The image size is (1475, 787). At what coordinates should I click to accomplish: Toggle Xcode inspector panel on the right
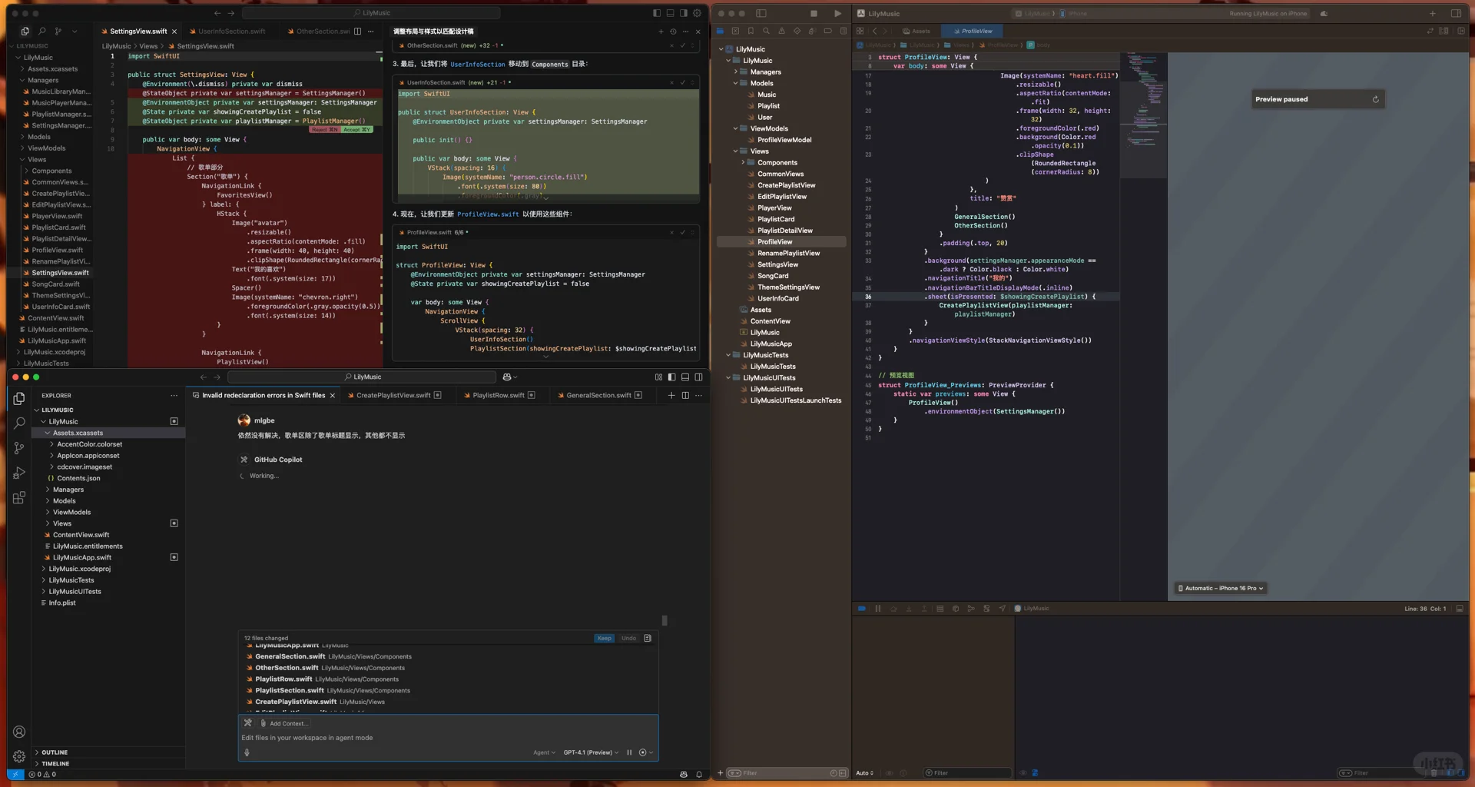tap(1455, 13)
